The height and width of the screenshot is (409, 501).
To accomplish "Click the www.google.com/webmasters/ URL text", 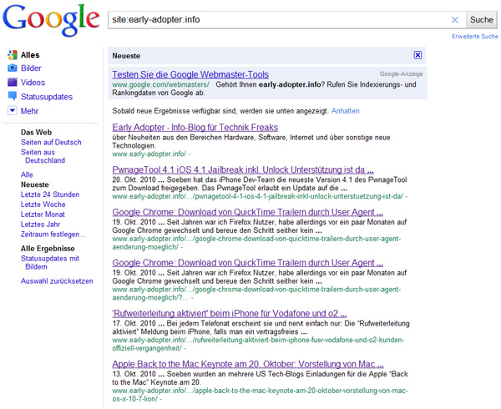I will [x=160, y=84].
